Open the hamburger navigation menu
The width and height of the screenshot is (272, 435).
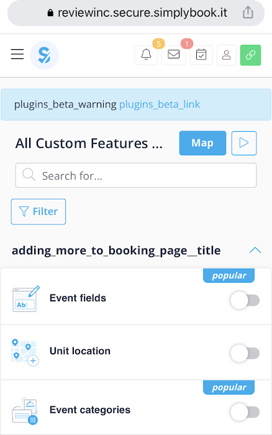coord(17,54)
